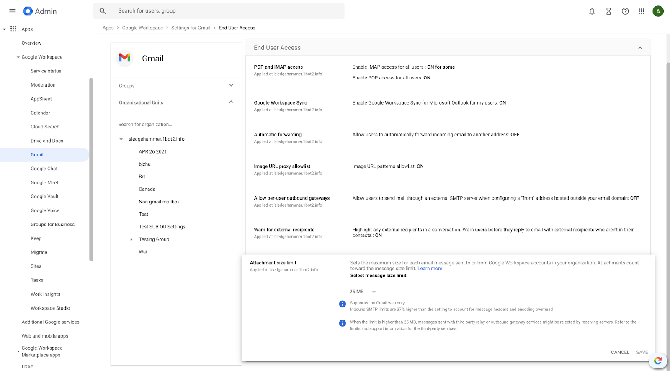This screenshot has height=371, width=670.
Task: Select the Canada organizational unit
Action: coord(147,189)
